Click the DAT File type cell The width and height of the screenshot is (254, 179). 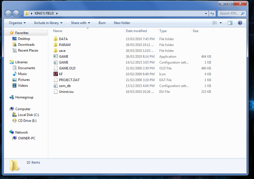point(165,80)
